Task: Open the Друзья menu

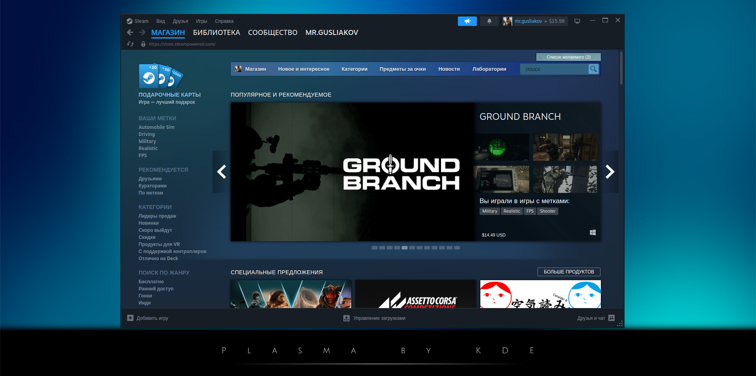Action: [x=180, y=21]
